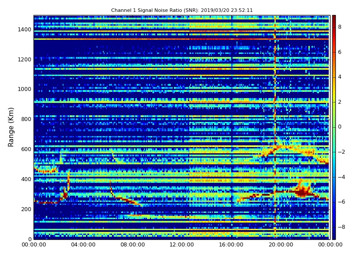Click the colorbar label −2
353x265 pixels.
(x=342, y=152)
